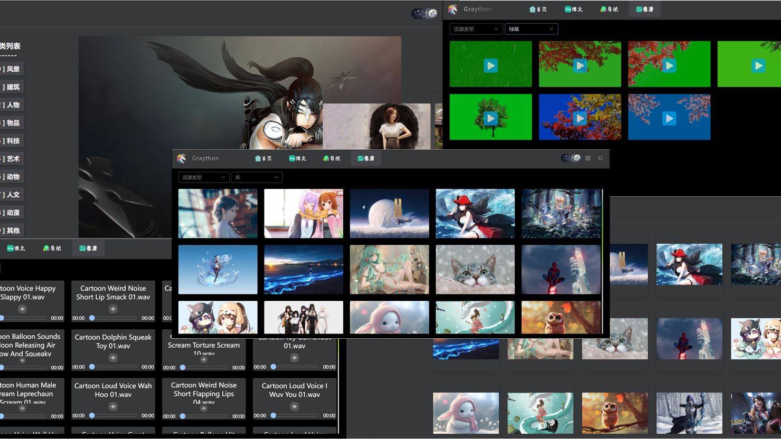The width and height of the screenshot is (781, 439).
Task: Open 博文 tab in the green screen window
Action: point(573,9)
